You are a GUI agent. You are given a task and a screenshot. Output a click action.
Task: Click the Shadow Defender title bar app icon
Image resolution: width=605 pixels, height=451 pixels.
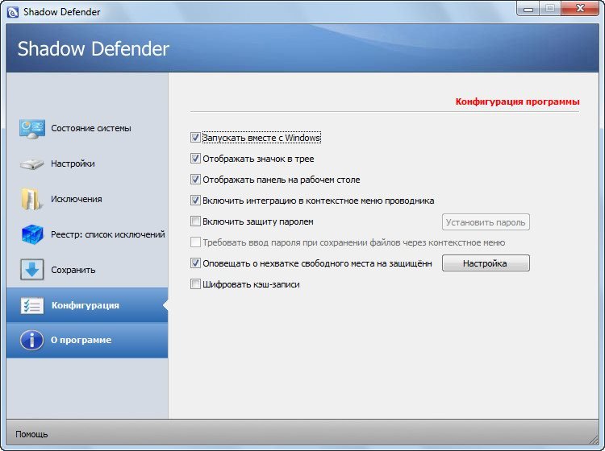(13, 12)
